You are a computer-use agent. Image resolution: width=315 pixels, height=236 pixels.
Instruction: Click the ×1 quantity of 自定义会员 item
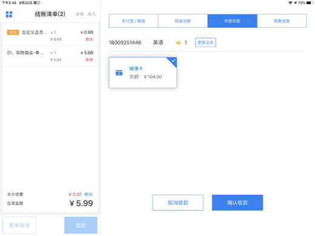[x=53, y=32]
